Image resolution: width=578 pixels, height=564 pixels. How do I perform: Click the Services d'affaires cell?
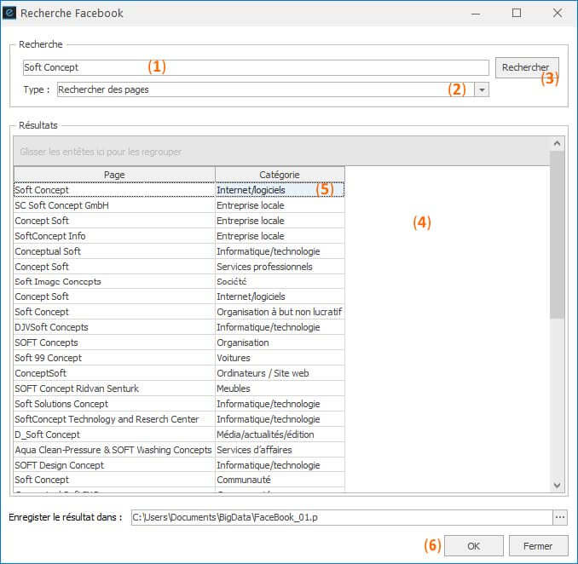(x=280, y=450)
